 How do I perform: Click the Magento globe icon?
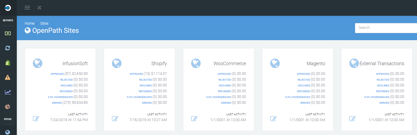pos(275,63)
